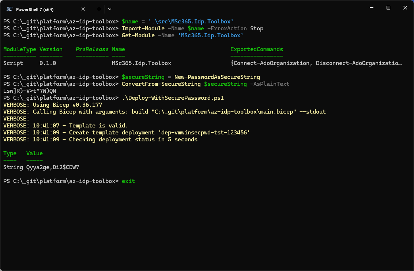This screenshot has height=271, width=414.
Task: Click the ExportedCommands column header
Action: click(256, 49)
